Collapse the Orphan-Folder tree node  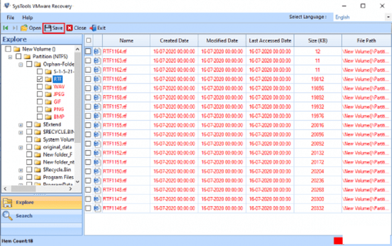point(21,65)
